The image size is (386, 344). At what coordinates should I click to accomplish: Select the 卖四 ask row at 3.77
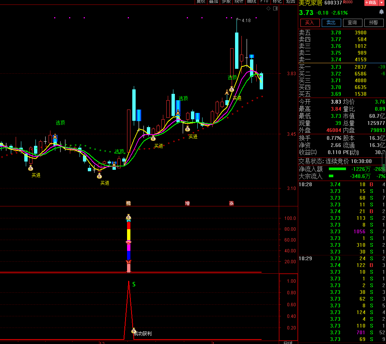coord(342,39)
